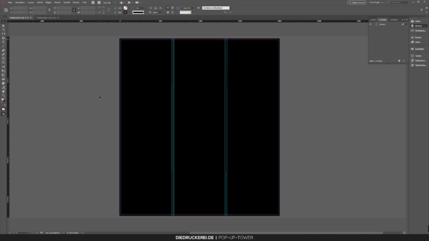The image size is (429, 241).
Task: Hide Ebene 1 with eye icon
Action: (370, 25)
